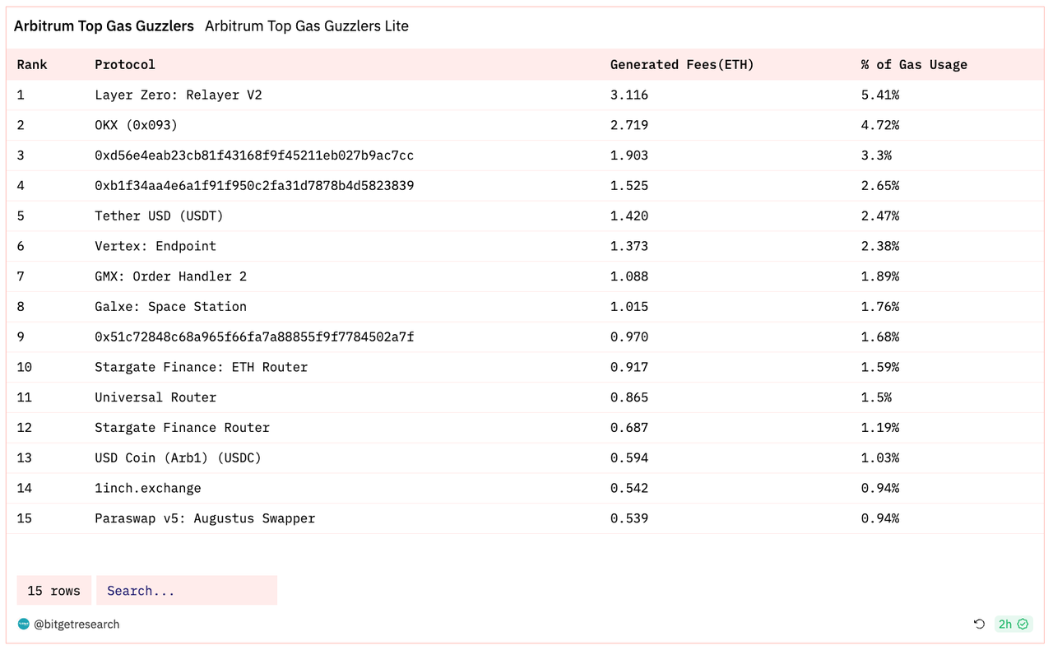Select Stargate Finance Router cell
The width and height of the screenshot is (1053, 650).
click(182, 428)
